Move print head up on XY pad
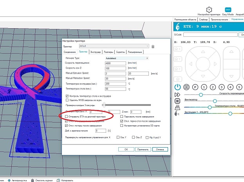This screenshot has height=182, width=244. coord(203,52)
